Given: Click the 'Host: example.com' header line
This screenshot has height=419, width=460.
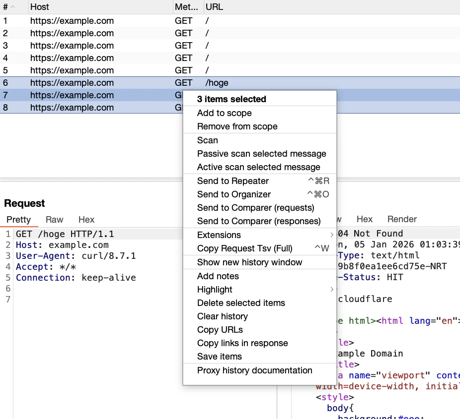Looking at the screenshot, I should tap(62, 245).
